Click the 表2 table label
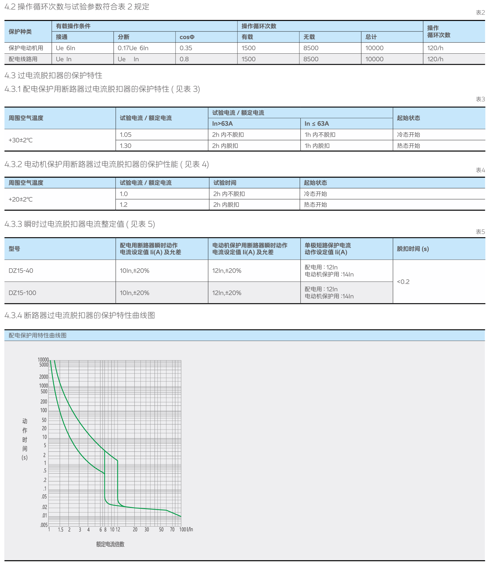 pyautogui.click(x=480, y=13)
